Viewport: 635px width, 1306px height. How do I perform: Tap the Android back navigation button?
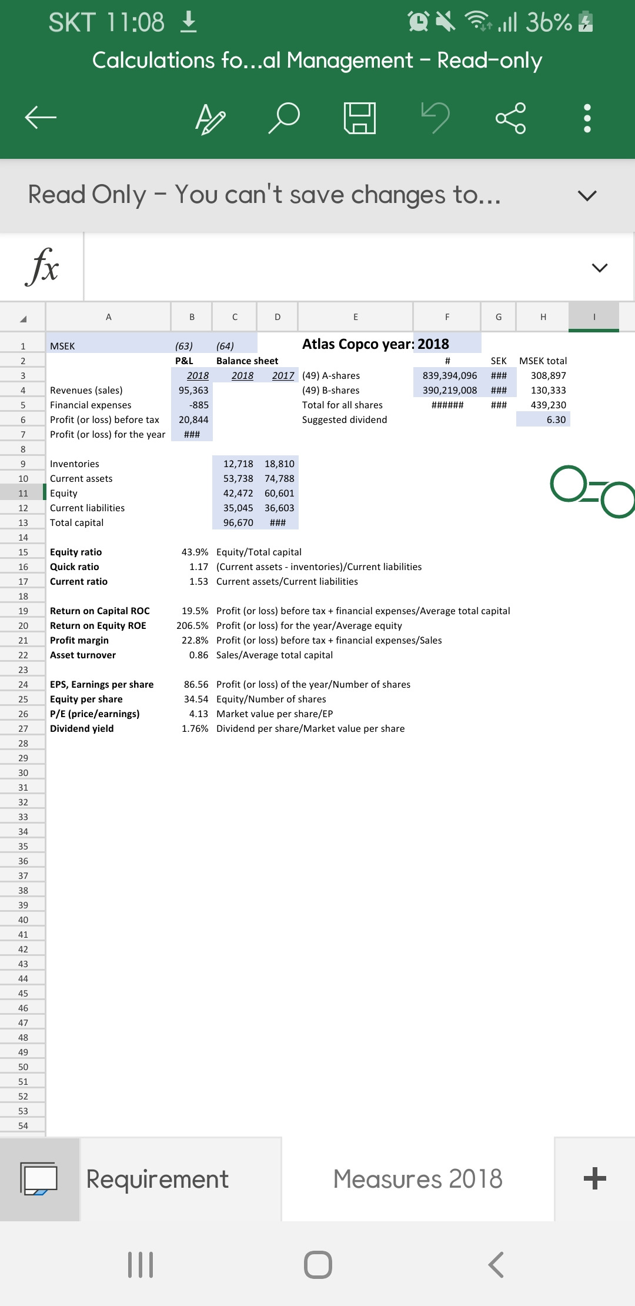click(x=496, y=1264)
